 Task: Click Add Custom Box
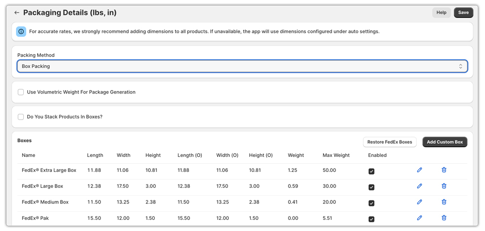click(445, 142)
